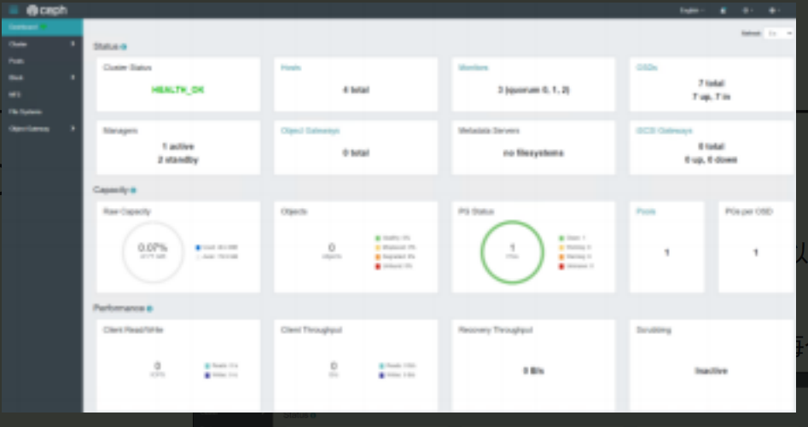Click the 'no filesystems' metadata servers value
808x427 pixels.
point(533,153)
